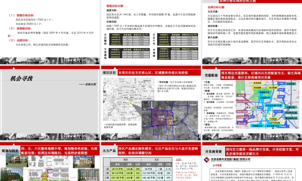Click the 丰台区左安门中学 map label
The width and height of the screenshot is (302, 181).
274,106
